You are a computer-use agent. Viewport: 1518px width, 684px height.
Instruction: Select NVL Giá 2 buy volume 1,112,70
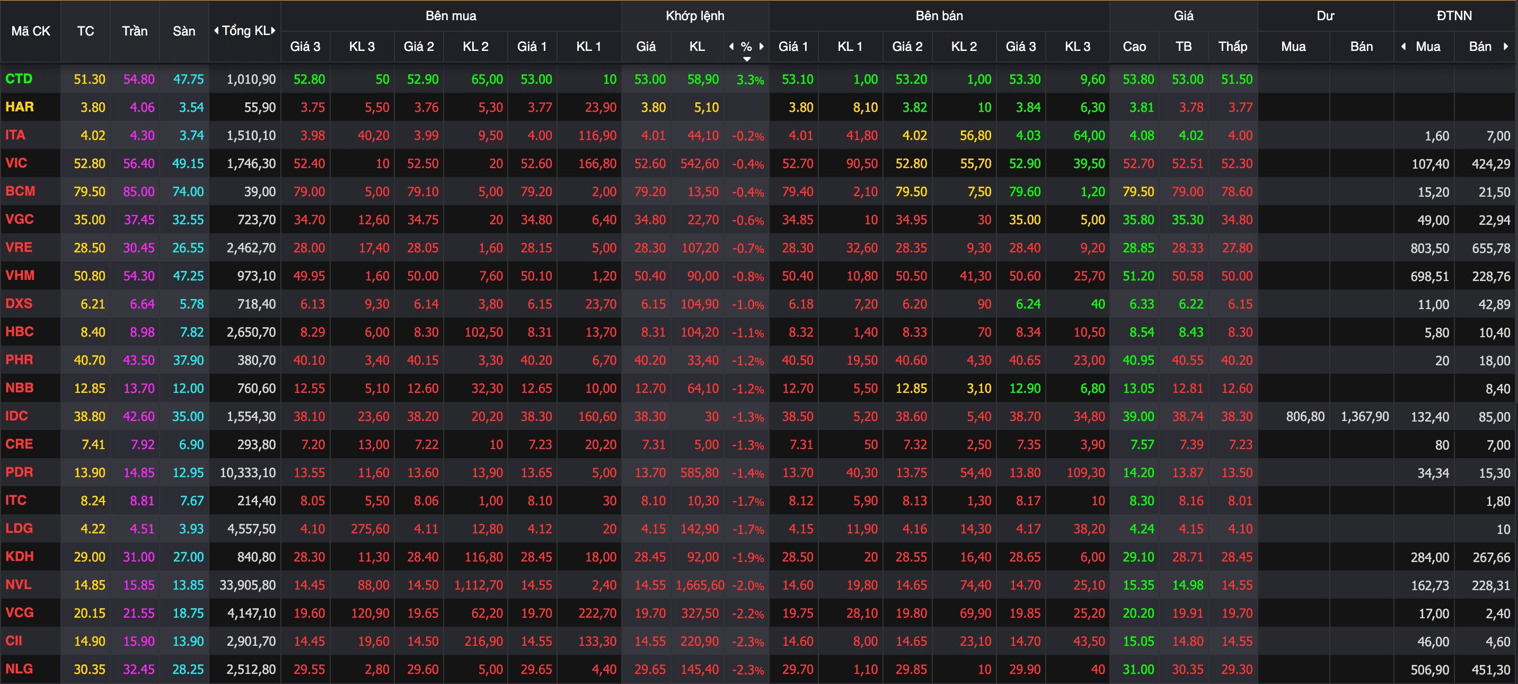pyautogui.click(x=479, y=585)
